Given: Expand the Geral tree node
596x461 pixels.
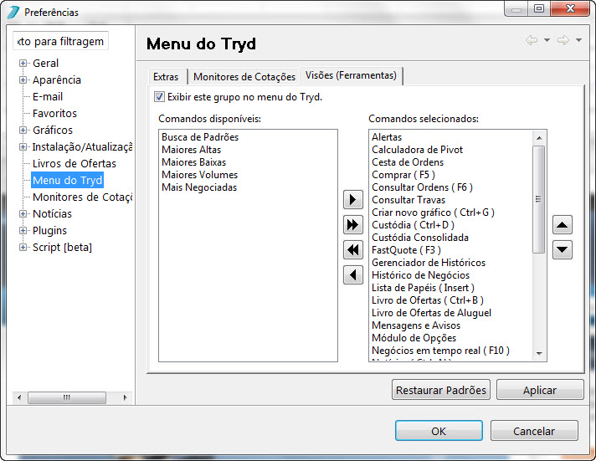Looking at the screenshot, I should pyautogui.click(x=23, y=63).
